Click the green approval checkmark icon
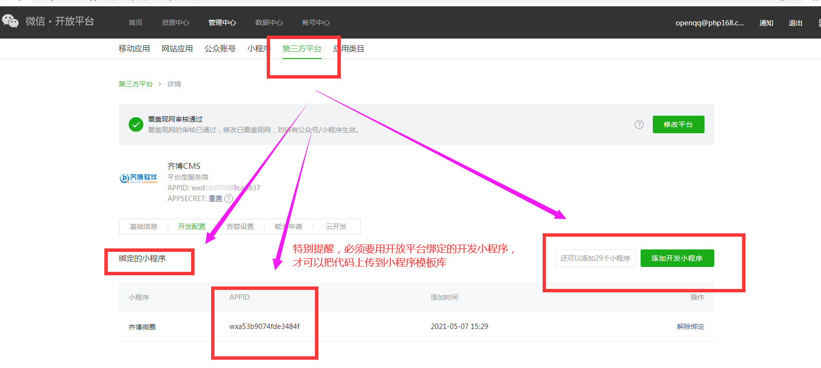The height and width of the screenshot is (368, 821). click(136, 124)
